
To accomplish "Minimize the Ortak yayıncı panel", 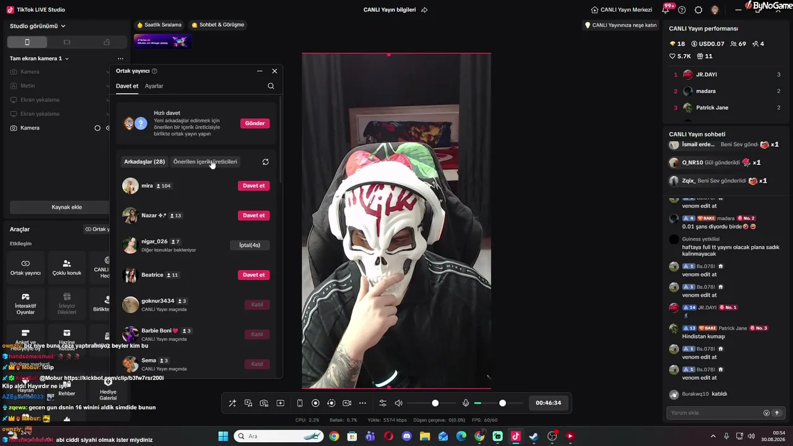I will 260,71.
